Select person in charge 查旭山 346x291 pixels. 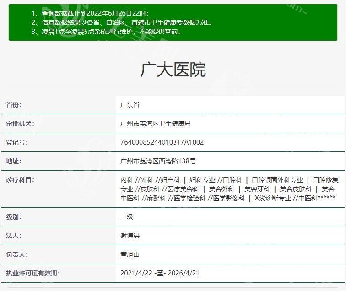tap(130, 254)
